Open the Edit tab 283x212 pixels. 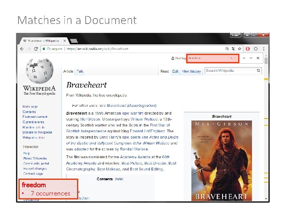pos(175,71)
